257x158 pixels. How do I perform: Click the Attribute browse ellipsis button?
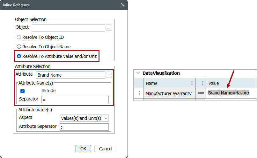109,75
